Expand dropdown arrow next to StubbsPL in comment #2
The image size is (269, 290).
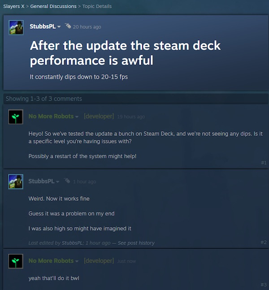point(57,182)
